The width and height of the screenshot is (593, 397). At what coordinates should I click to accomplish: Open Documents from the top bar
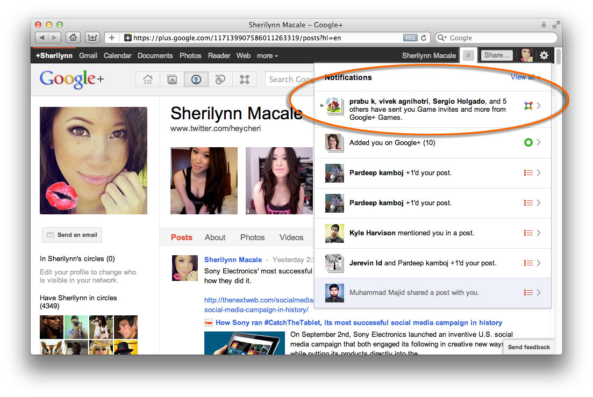coord(155,55)
